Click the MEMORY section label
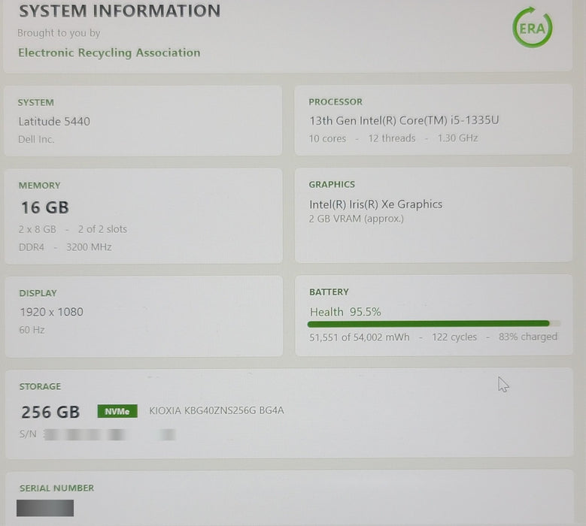Screen dimensions: 586x526 [x=40, y=186]
